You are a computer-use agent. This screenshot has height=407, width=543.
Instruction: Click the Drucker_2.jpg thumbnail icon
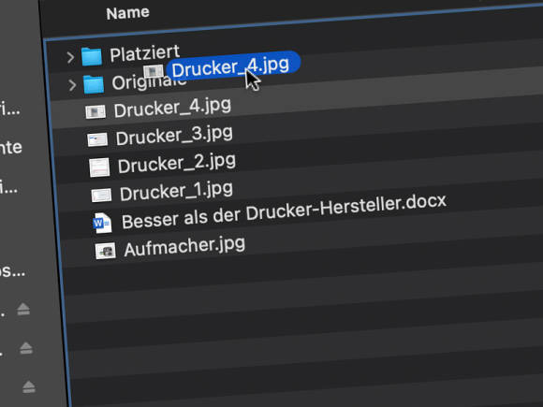point(99,167)
